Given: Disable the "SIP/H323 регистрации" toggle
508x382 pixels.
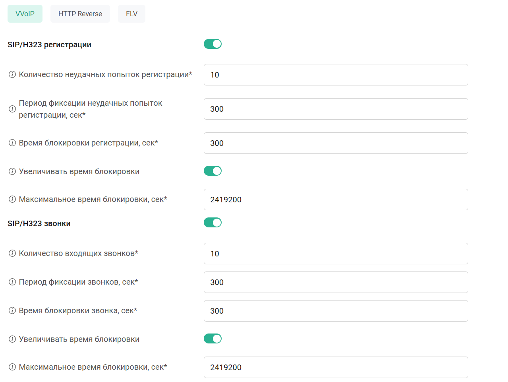Looking at the screenshot, I should click(212, 44).
